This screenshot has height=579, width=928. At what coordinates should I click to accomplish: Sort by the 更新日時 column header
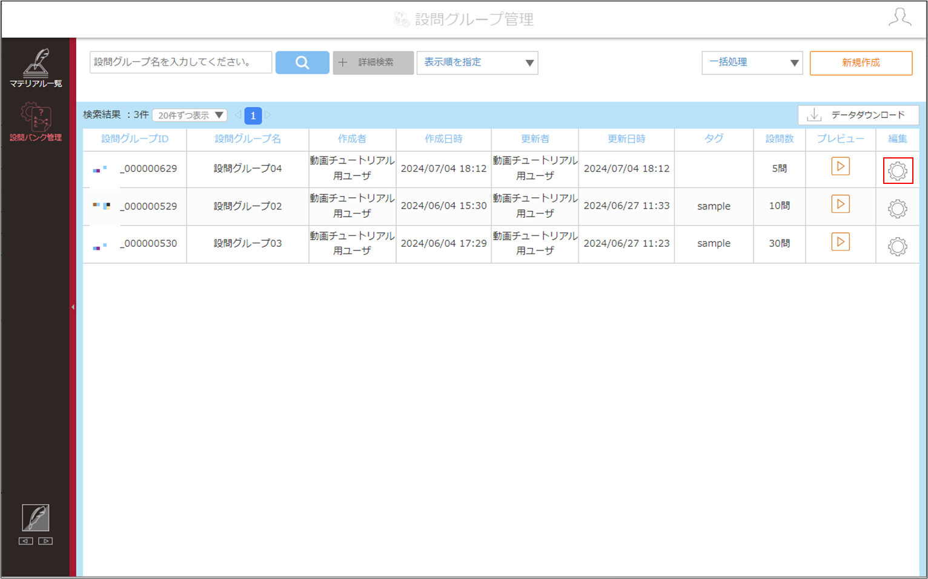pyautogui.click(x=626, y=139)
